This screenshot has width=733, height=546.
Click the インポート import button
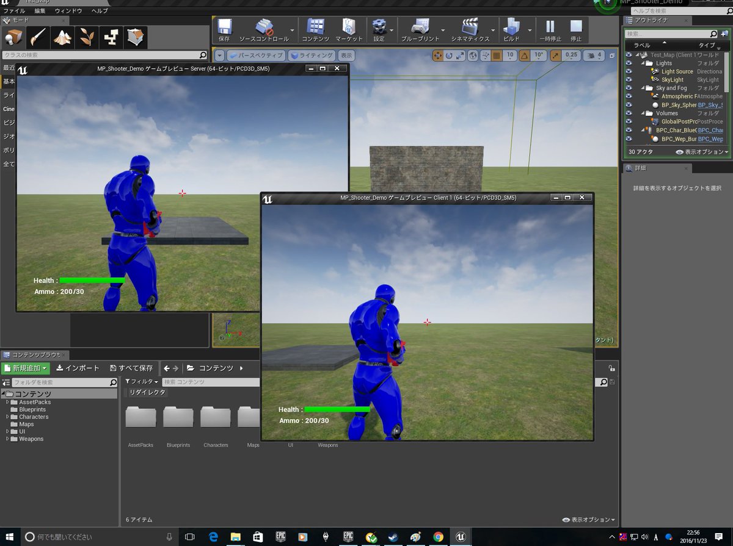[78, 368]
